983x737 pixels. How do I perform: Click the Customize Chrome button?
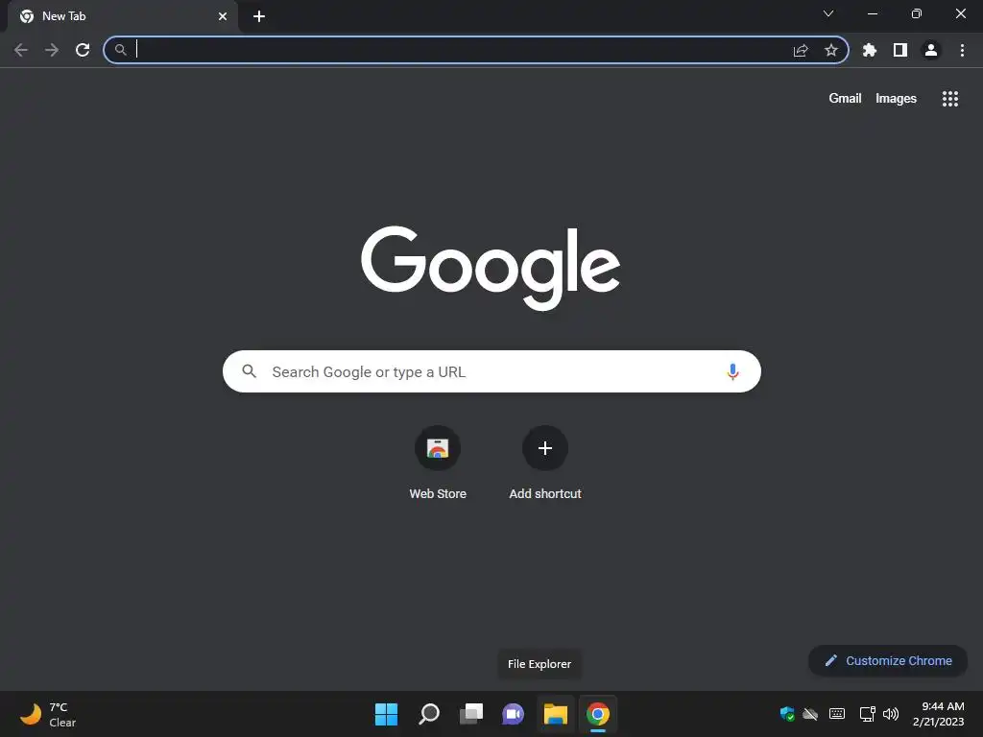(x=888, y=660)
